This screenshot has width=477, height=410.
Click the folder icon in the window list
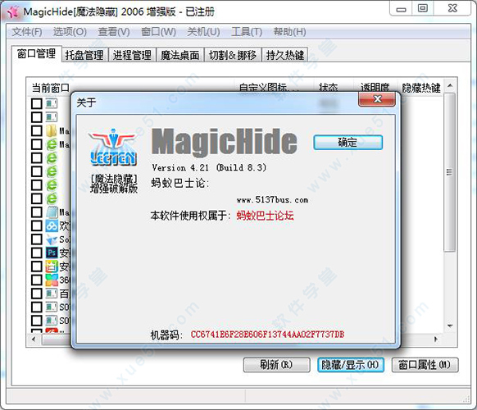coord(52,131)
